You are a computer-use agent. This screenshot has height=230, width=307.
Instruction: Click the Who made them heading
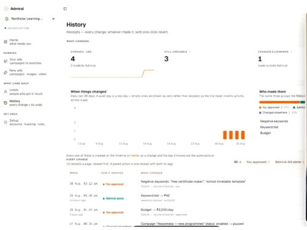click(x=273, y=91)
